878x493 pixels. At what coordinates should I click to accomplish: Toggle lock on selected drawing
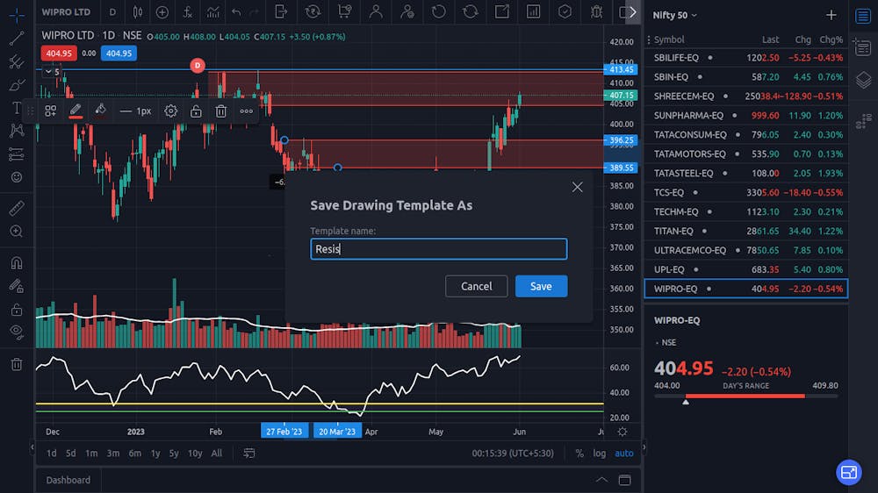click(x=196, y=111)
